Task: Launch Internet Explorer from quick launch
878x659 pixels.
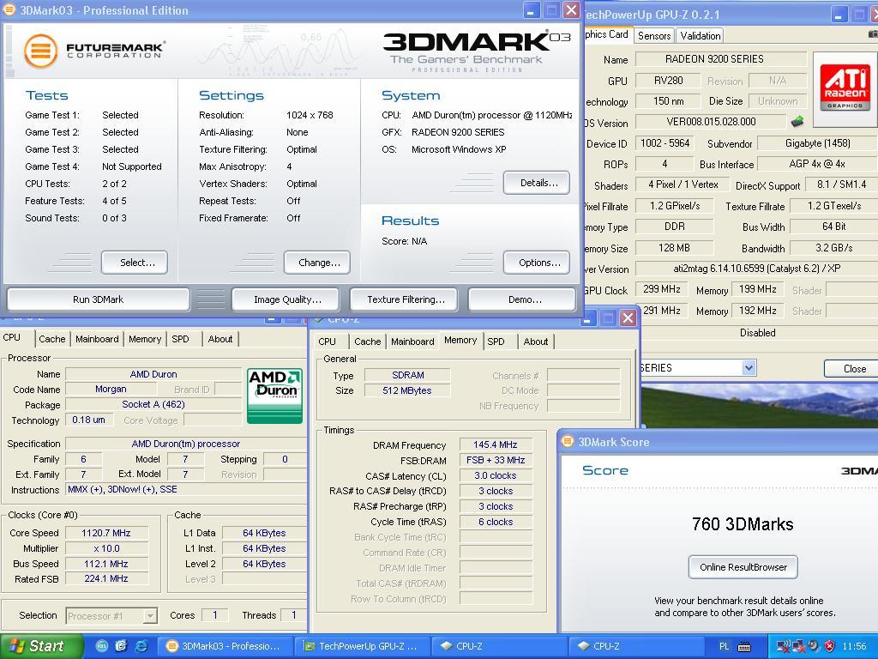Action: [141, 646]
